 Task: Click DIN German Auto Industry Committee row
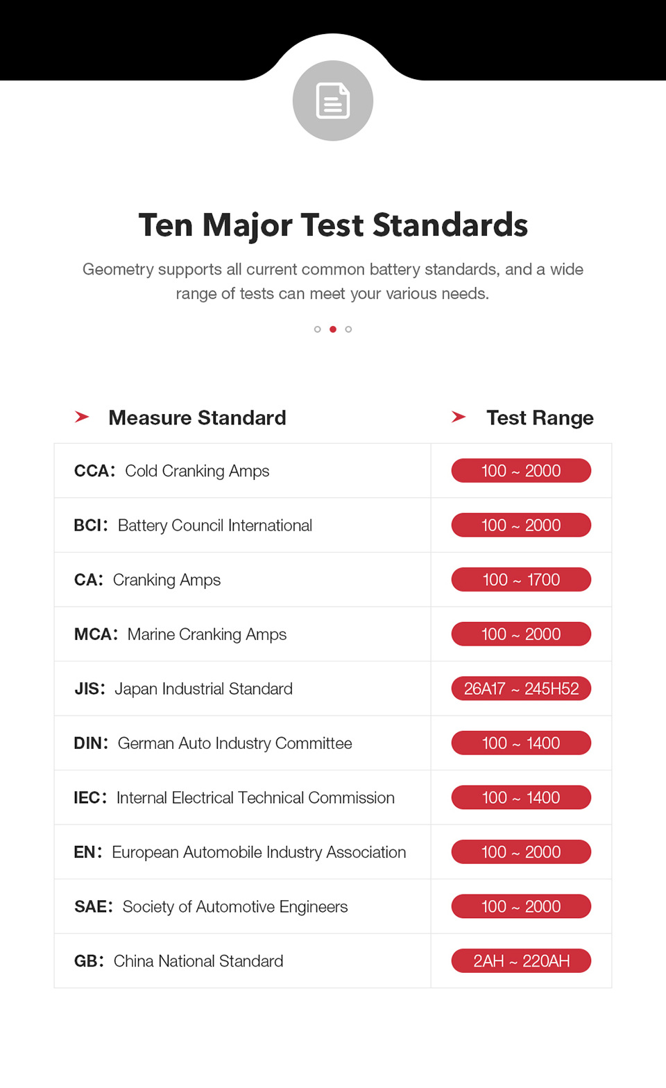click(x=213, y=743)
